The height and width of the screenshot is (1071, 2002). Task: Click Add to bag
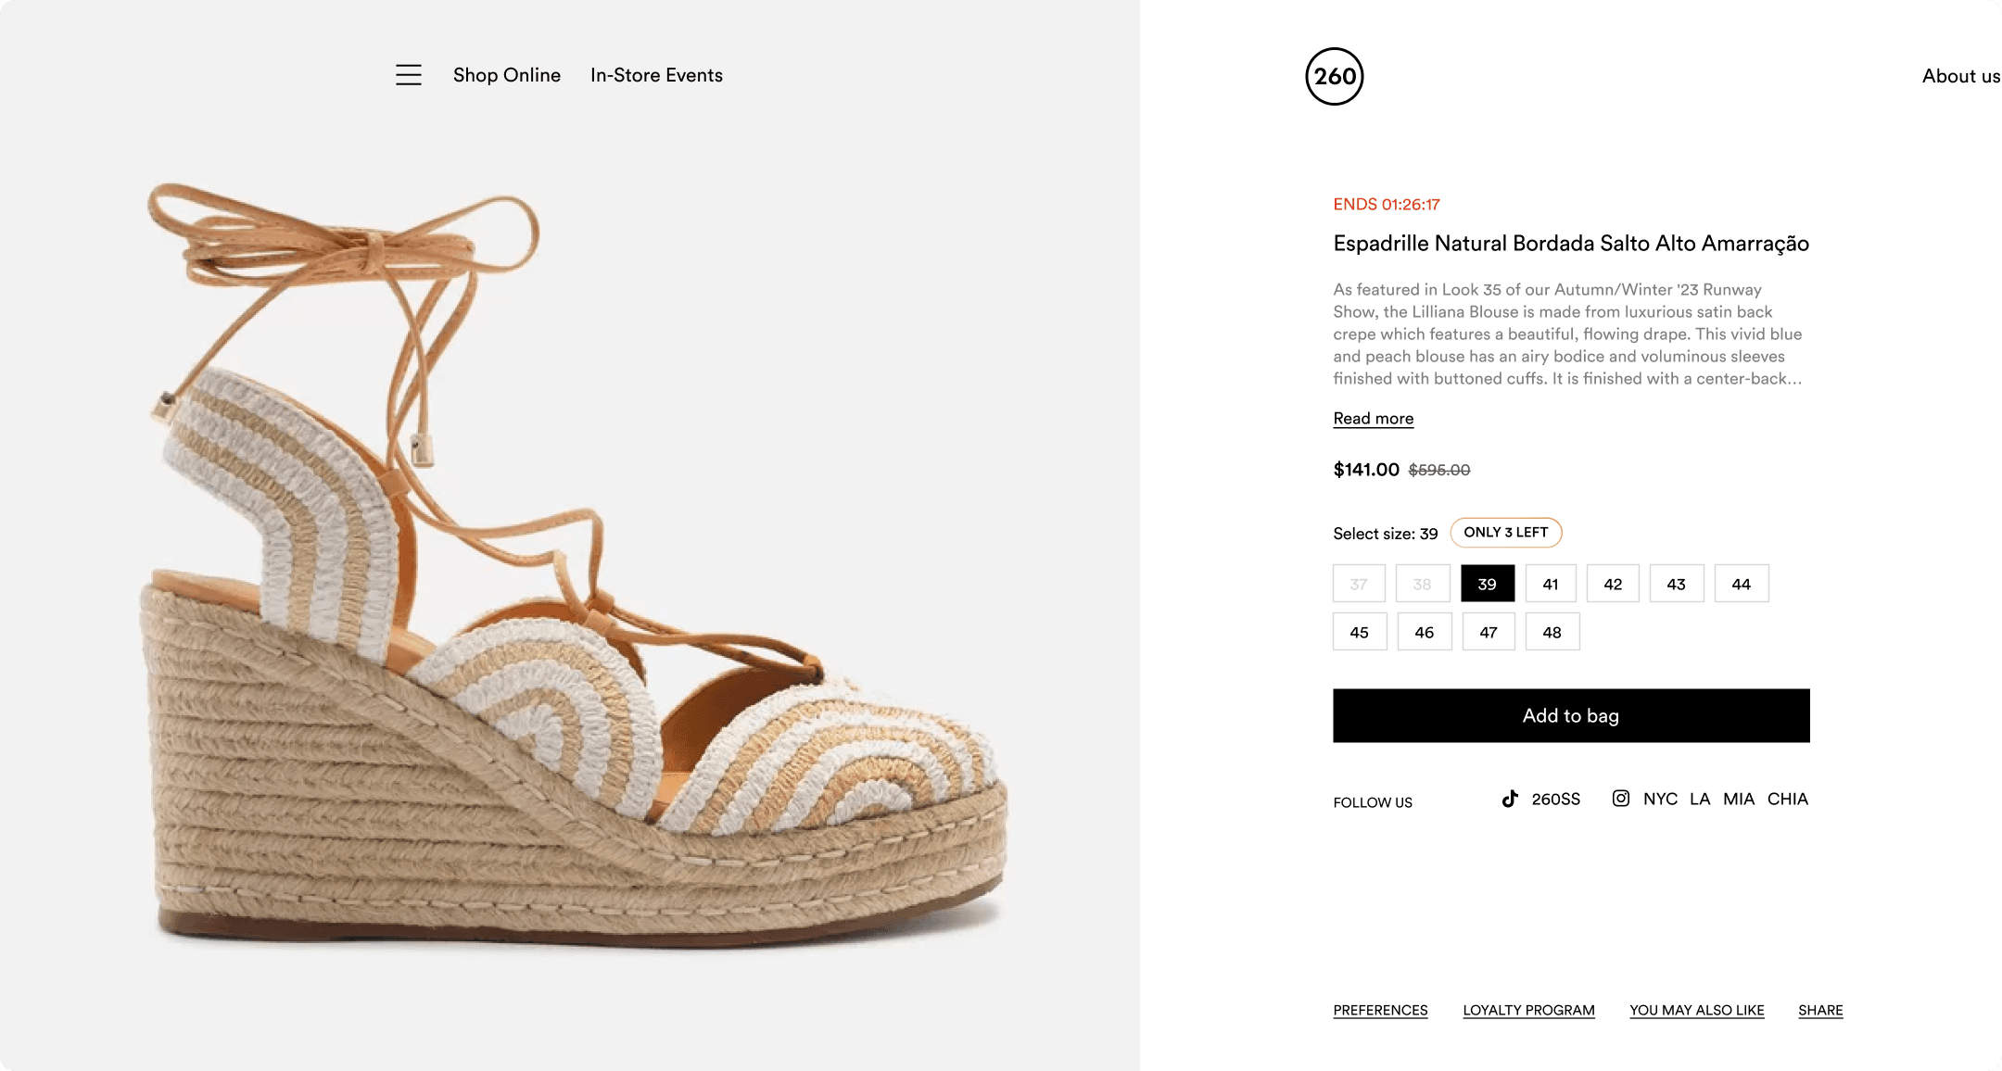(x=1570, y=715)
